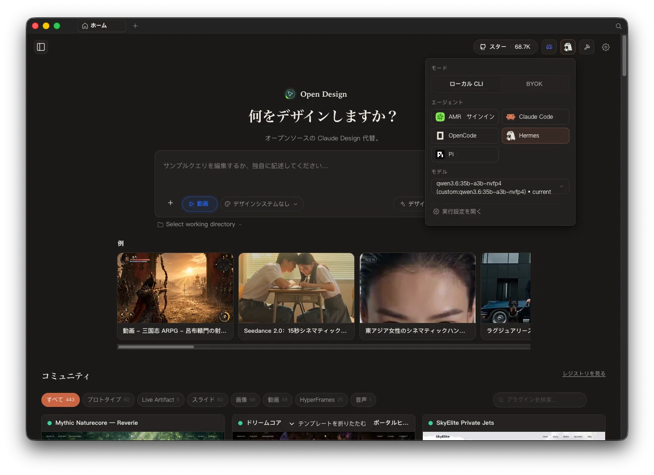Open デザインシステムなし dropdown
Screen dimensions: 654x475
[262, 204]
